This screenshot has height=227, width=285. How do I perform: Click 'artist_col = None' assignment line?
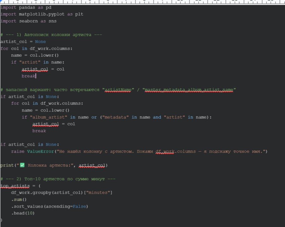point(23,41)
